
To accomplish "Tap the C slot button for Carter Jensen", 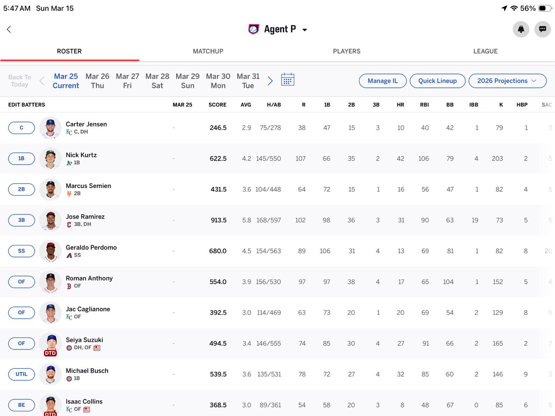I will tap(21, 128).
